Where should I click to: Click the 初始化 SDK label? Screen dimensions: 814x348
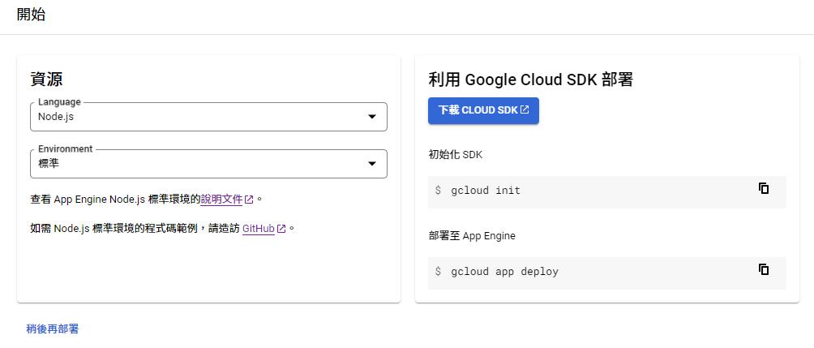point(456,155)
